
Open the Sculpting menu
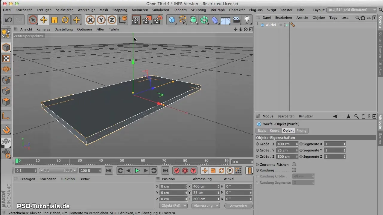pyautogui.click(x=198, y=10)
